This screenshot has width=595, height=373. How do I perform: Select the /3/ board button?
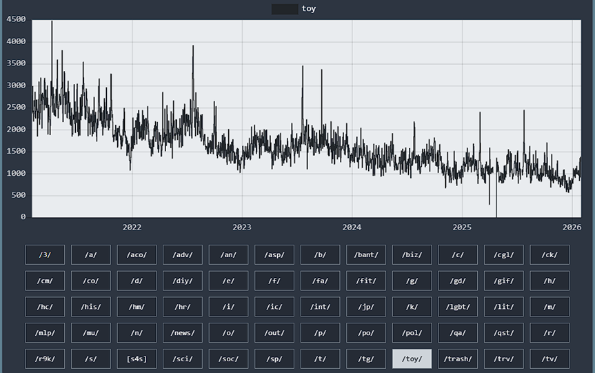[45, 254]
